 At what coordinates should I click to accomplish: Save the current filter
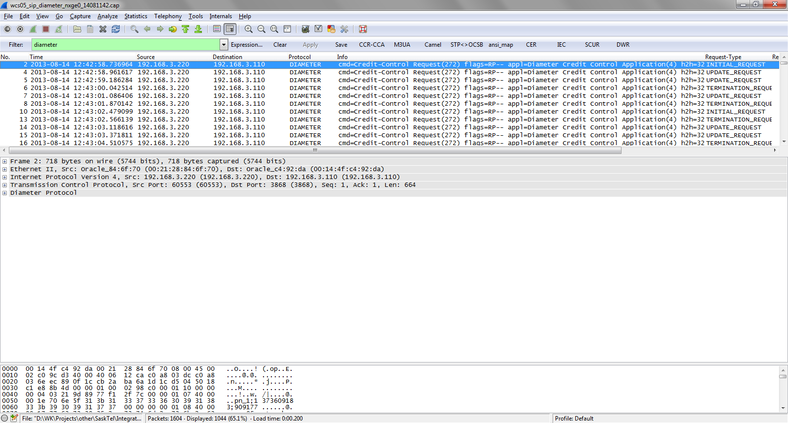341,45
